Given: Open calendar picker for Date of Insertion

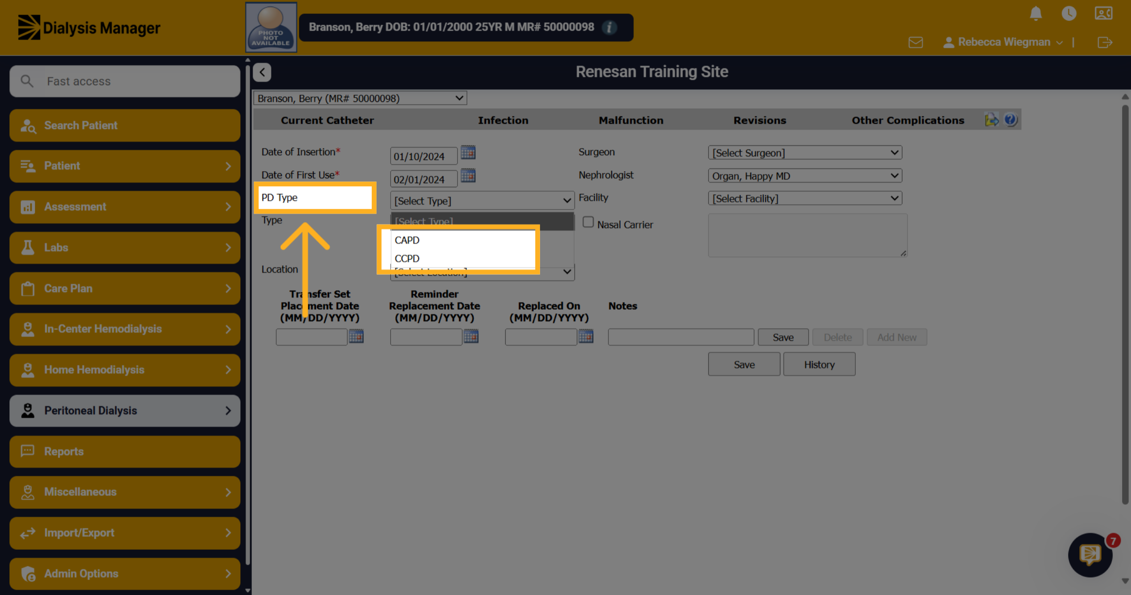Looking at the screenshot, I should [468, 152].
